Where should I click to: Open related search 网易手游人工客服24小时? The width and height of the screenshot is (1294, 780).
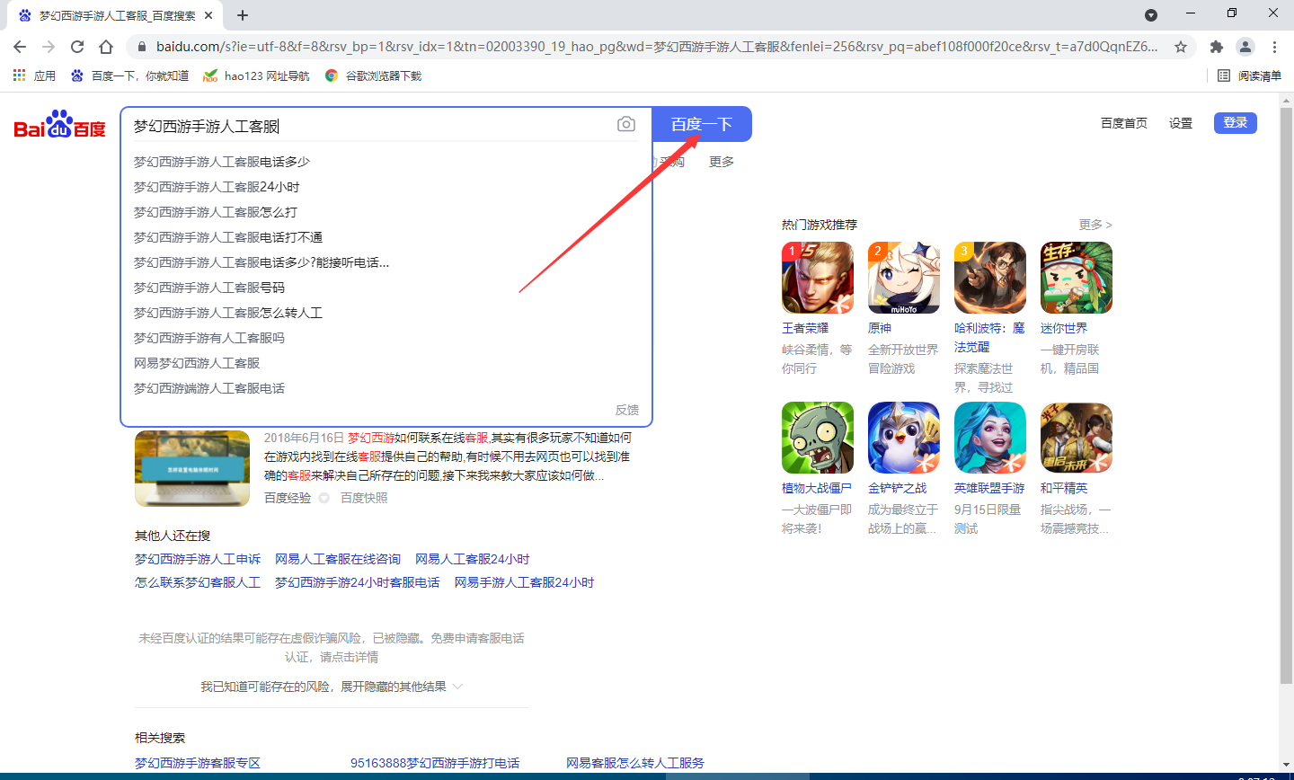coord(525,582)
